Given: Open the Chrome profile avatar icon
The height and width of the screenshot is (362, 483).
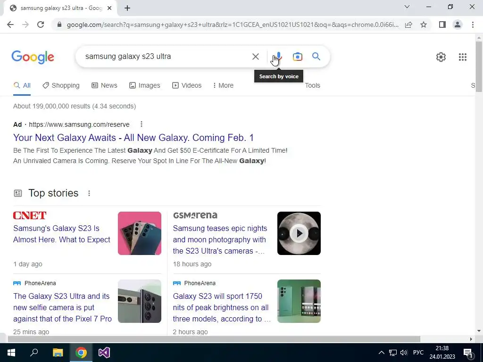Looking at the screenshot, I should pyautogui.click(x=458, y=25).
